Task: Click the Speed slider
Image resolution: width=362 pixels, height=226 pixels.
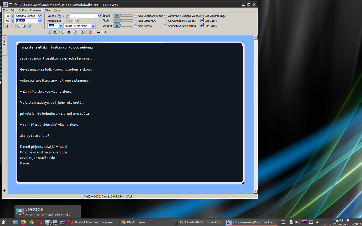Action: 123,16
